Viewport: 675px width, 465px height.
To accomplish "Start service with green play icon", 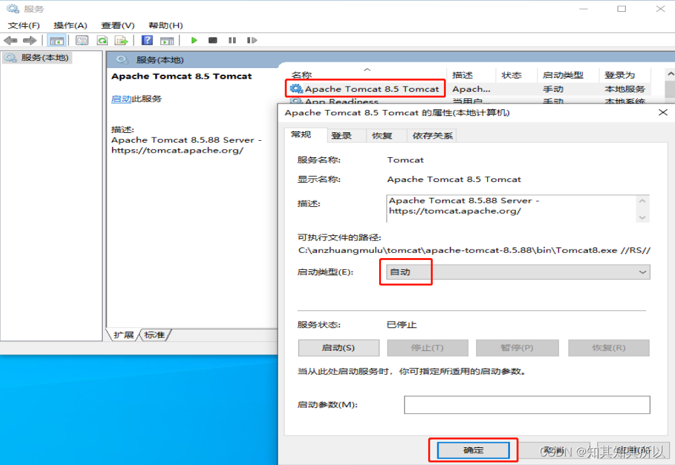I will [194, 41].
